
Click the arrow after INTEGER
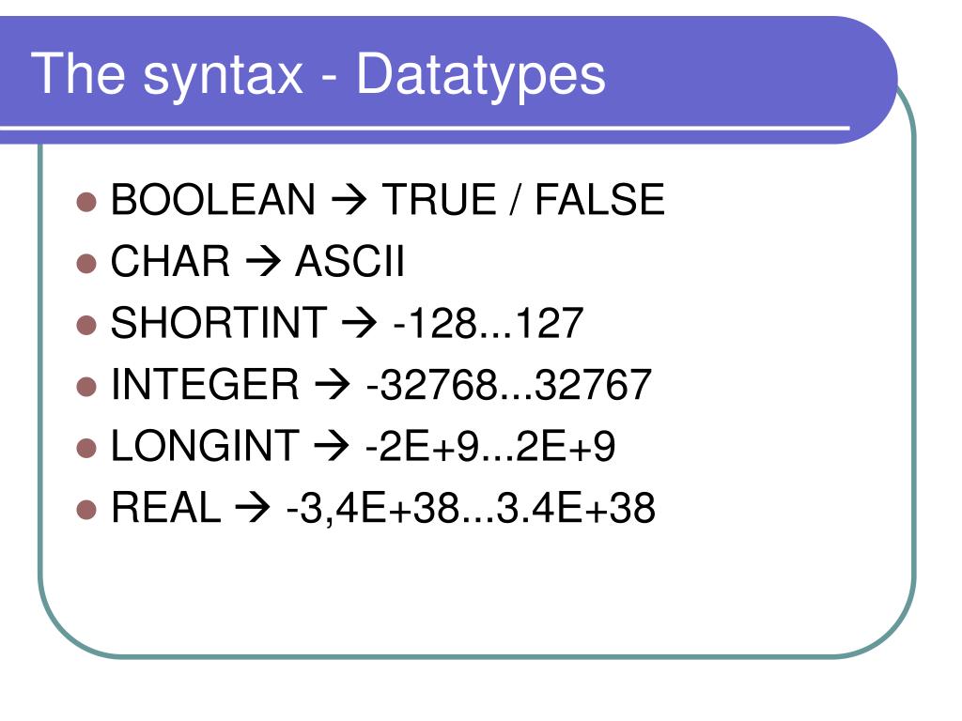click(332, 385)
